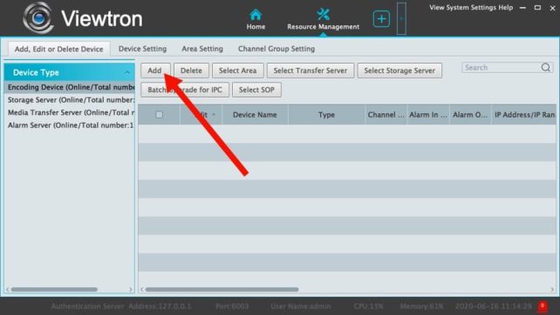Viewport: 560px width, 315px height.
Task: Click CPU usage in status bar
Action: (368, 306)
